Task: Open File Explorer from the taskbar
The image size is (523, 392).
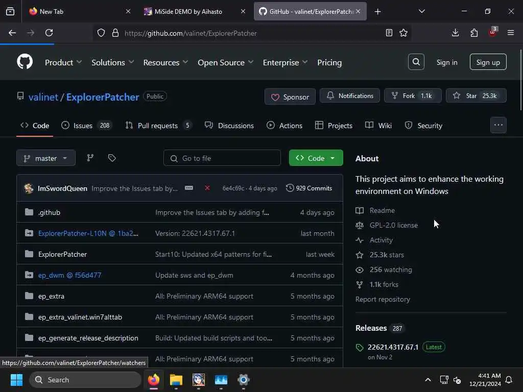Action: click(x=176, y=380)
